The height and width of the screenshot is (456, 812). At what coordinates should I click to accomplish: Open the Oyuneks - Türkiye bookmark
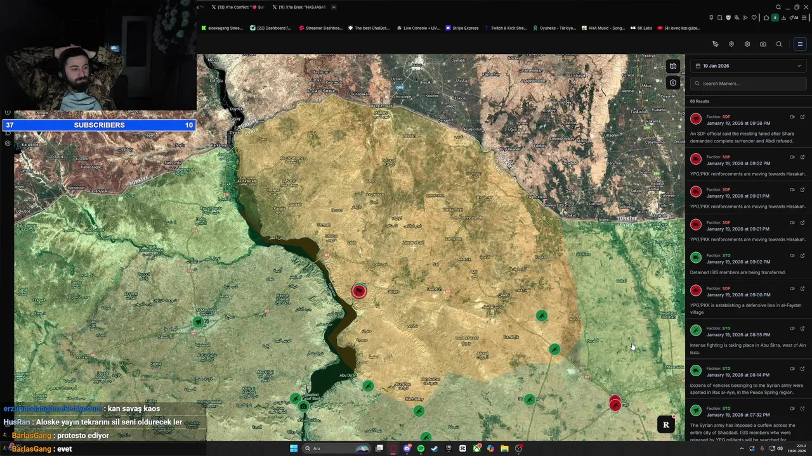tap(554, 28)
